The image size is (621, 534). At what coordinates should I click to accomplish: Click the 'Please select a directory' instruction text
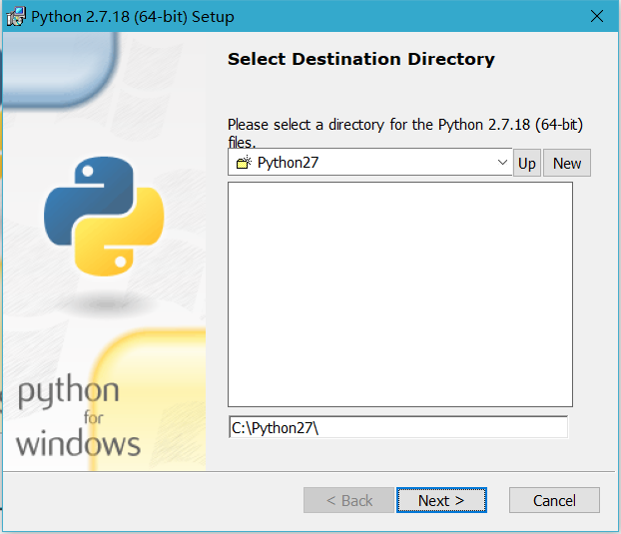pyautogui.click(x=405, y=133)
